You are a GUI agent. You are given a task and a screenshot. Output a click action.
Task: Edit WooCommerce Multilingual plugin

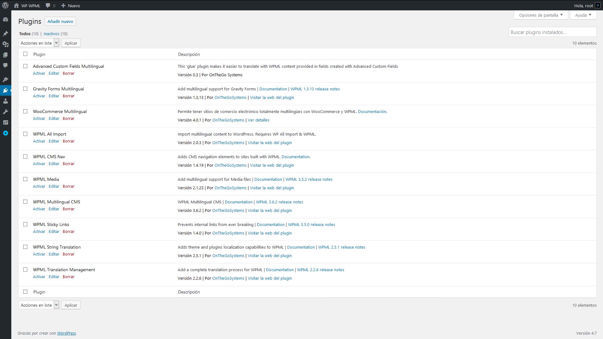click(x=54, y=119)
